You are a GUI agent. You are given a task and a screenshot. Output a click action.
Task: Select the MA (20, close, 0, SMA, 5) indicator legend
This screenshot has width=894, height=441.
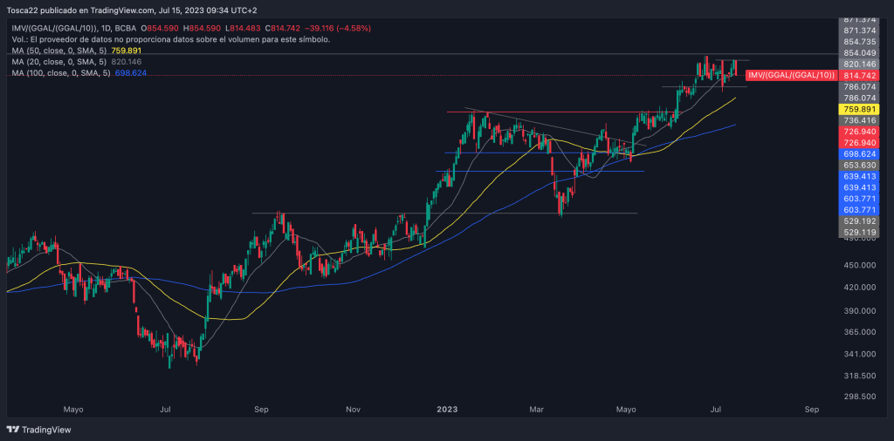pos(61,62)
